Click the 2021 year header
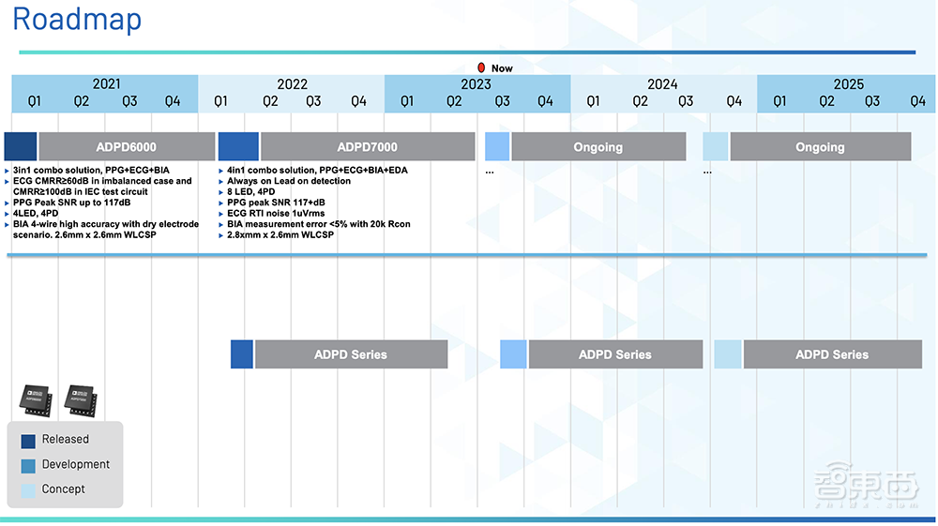Screen dimensions: 938x526 (105, 84)
